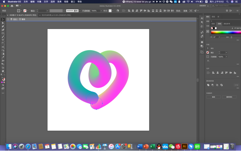Click Pathfinder Unite icon in Properties panel

(208, 85)
